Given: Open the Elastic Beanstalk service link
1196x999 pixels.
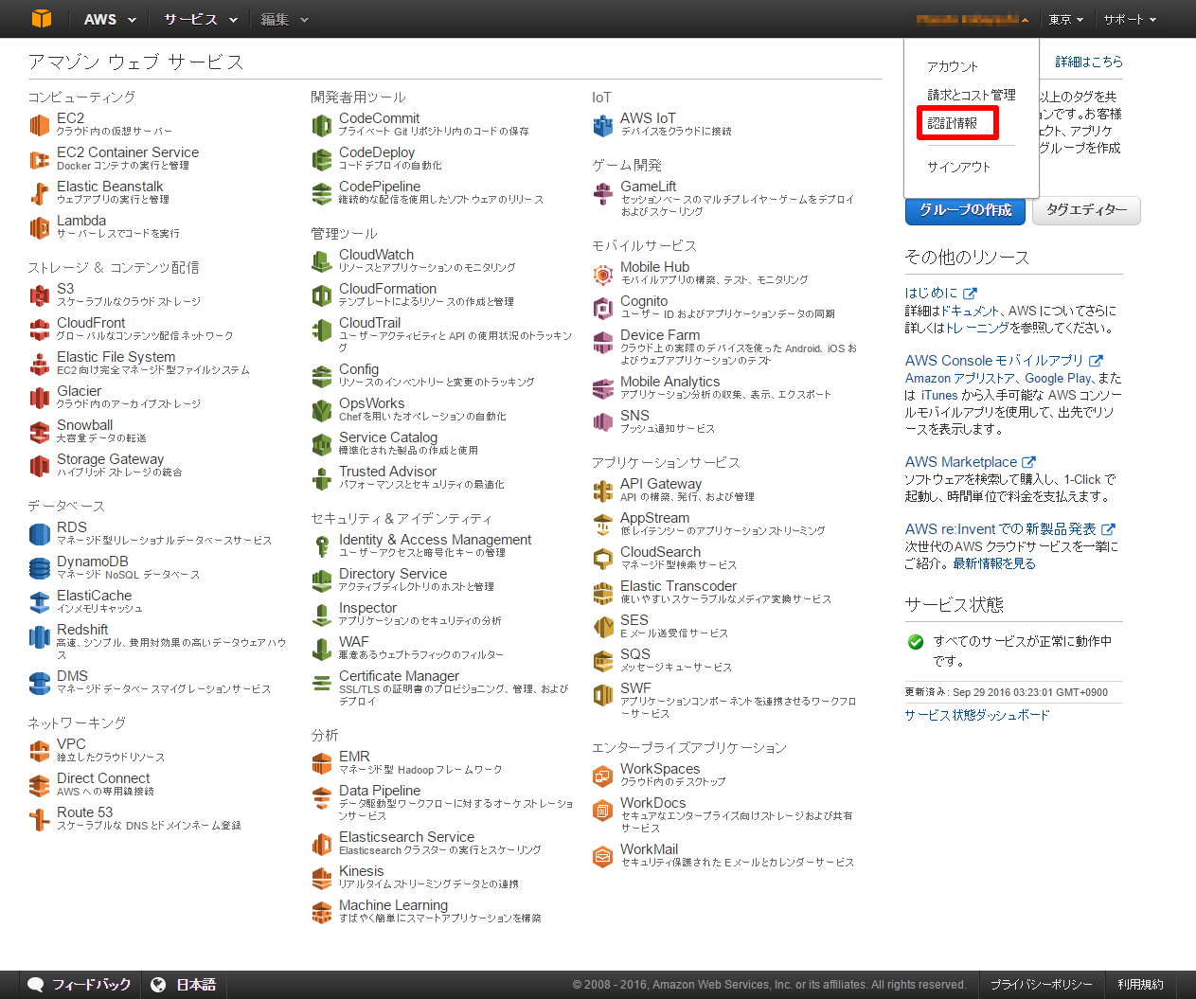Looking at the screenshot, I should point(110,187).
